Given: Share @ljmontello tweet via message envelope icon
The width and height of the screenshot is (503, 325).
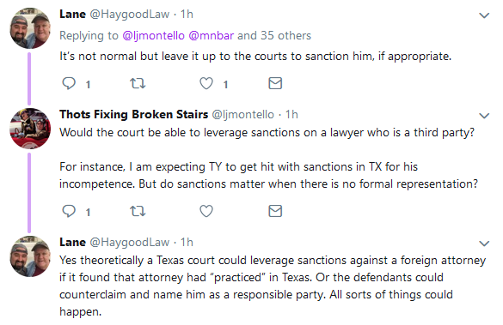Looking at the screenshot, I should tap(275, 211).
